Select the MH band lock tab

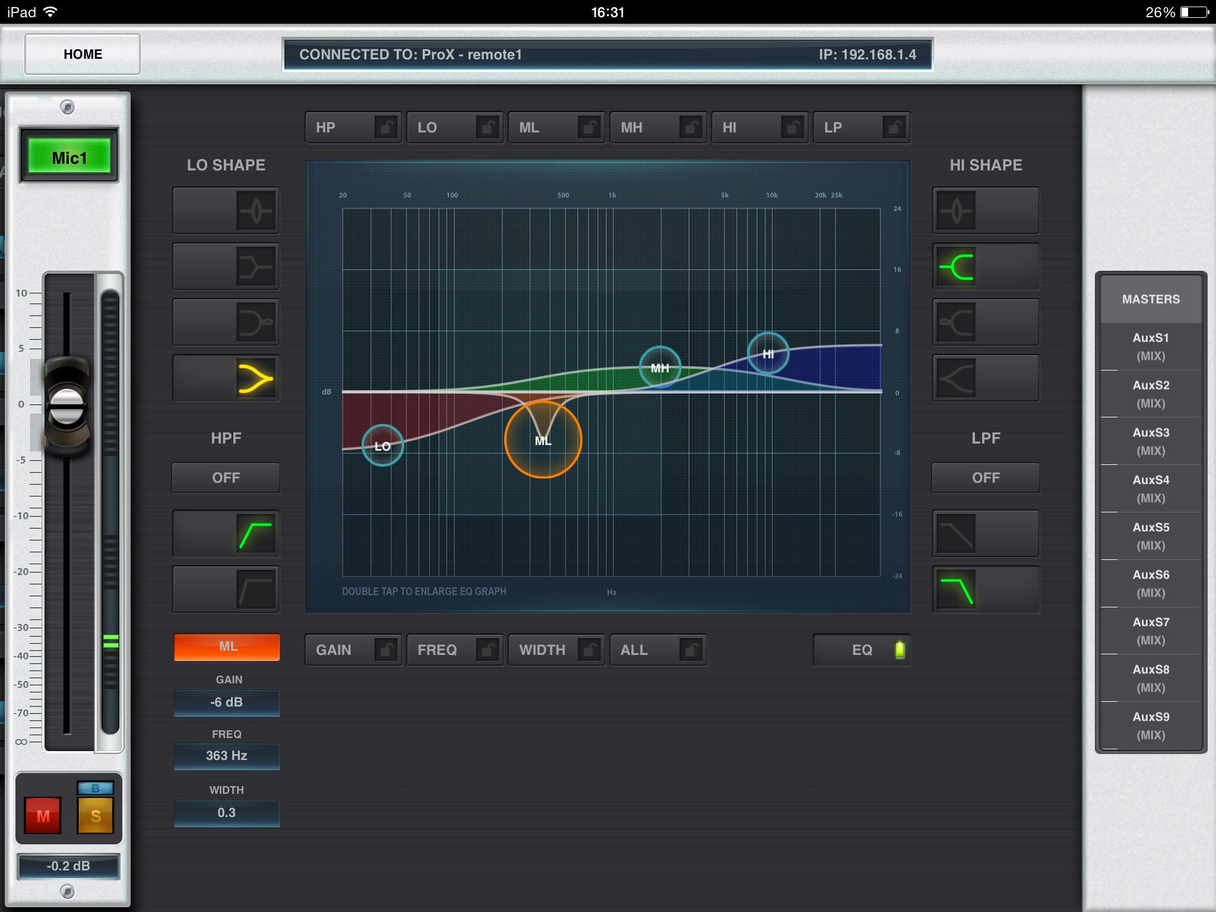[657, 128]
